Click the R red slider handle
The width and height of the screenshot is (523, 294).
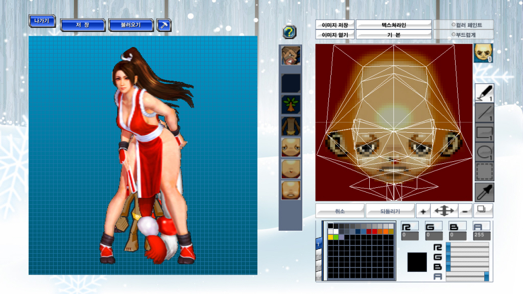[x=448, y=248]
